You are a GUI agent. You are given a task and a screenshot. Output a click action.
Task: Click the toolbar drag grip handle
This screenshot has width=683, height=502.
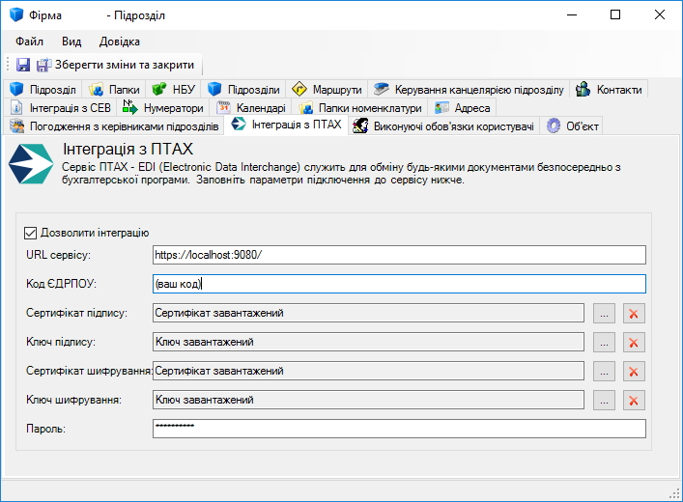8,65
